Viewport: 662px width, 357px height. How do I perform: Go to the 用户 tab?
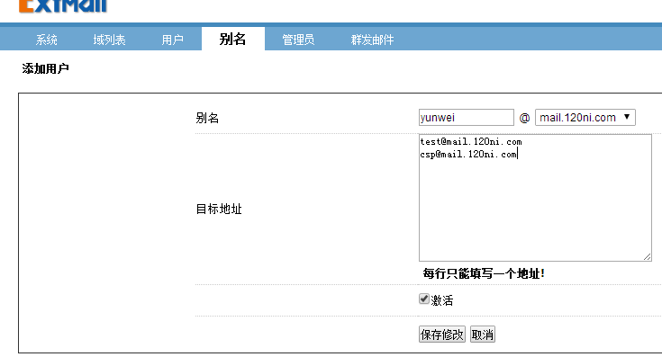coord(172,40)
